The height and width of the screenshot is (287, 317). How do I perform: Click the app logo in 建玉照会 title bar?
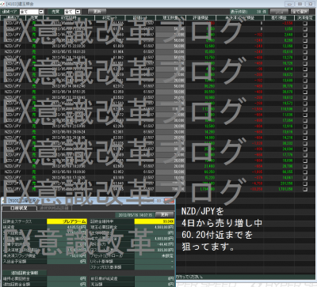pyautogui.click(x=3, y=4)
